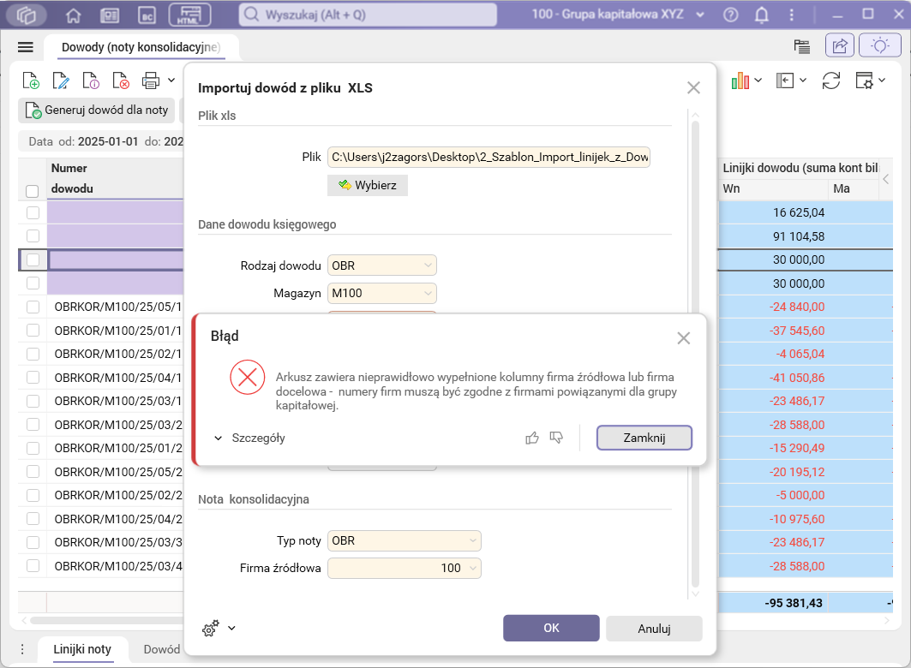
Task: Open the chart icon dropdown arrow
Action: [758, 81]
